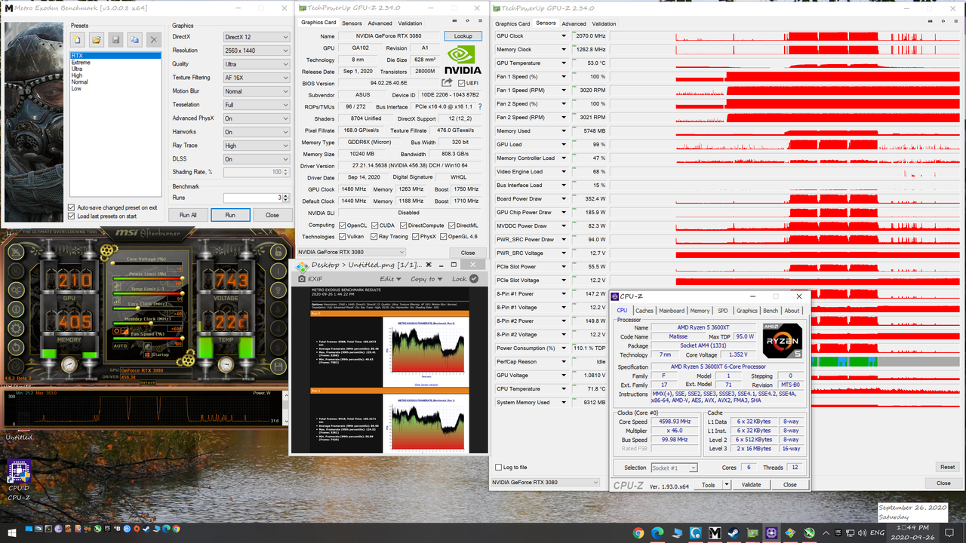The image size is (966, 543).
Task: Click the GPU-Z BIOS share/export arrow icon
Action: point(447,83)
